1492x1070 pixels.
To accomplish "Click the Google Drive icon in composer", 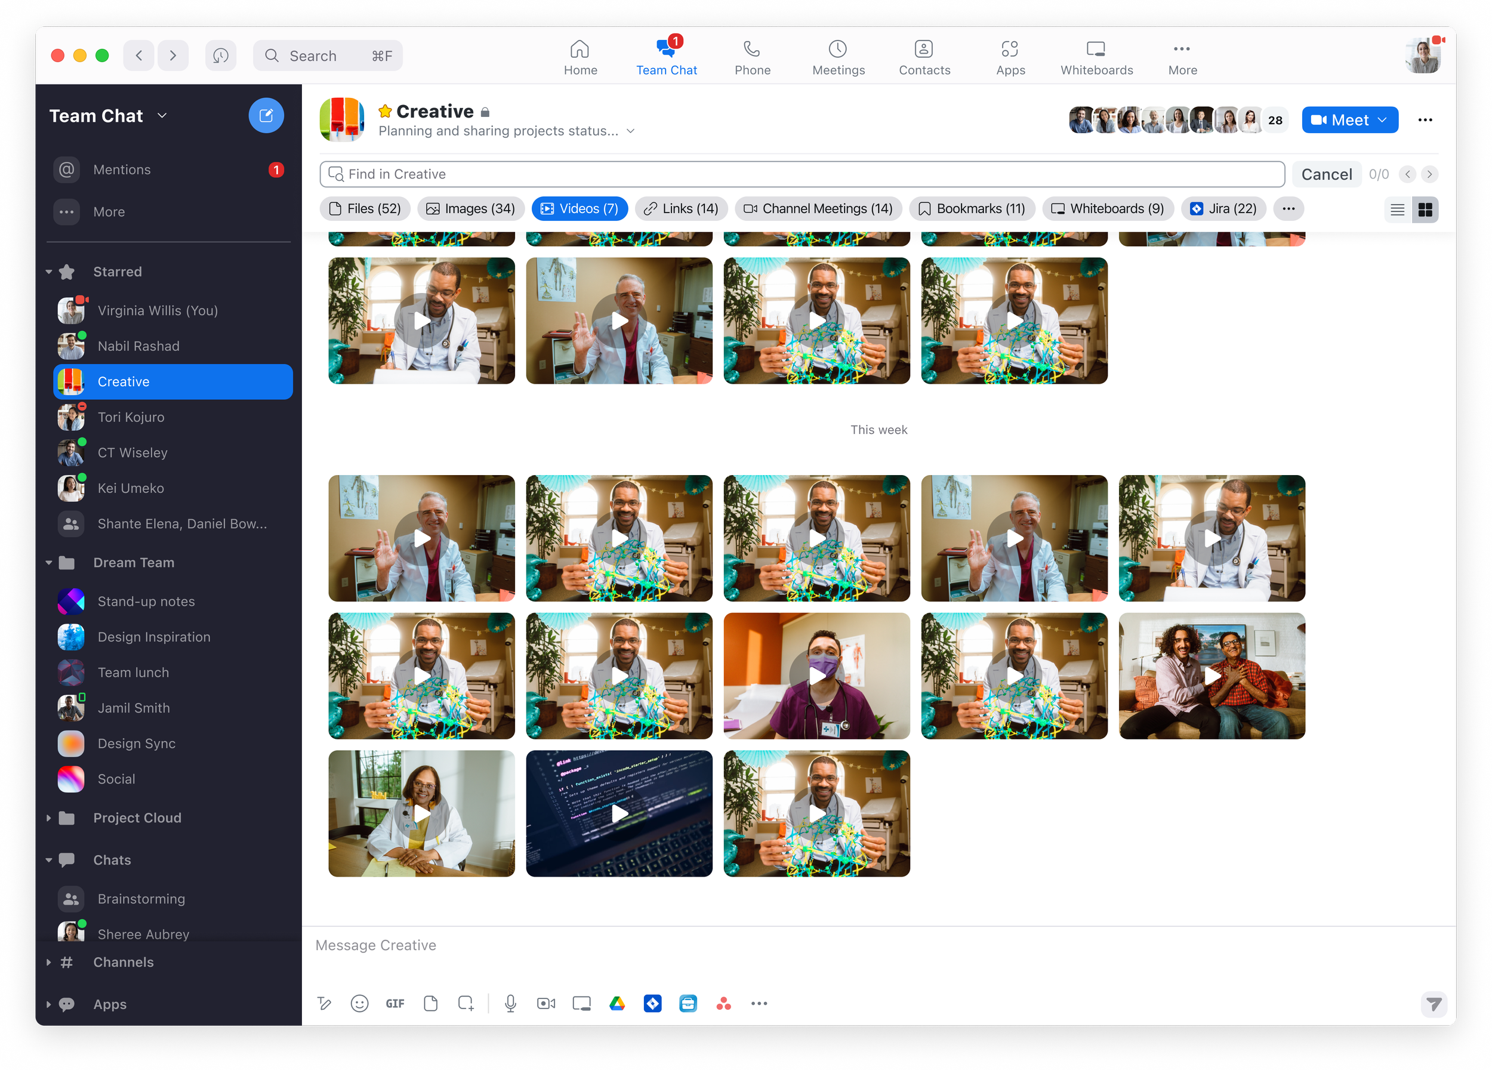I will (617, 1003).
